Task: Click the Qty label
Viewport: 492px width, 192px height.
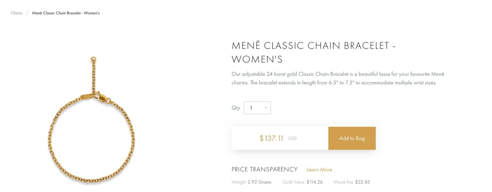Action: tap(236, 108)
